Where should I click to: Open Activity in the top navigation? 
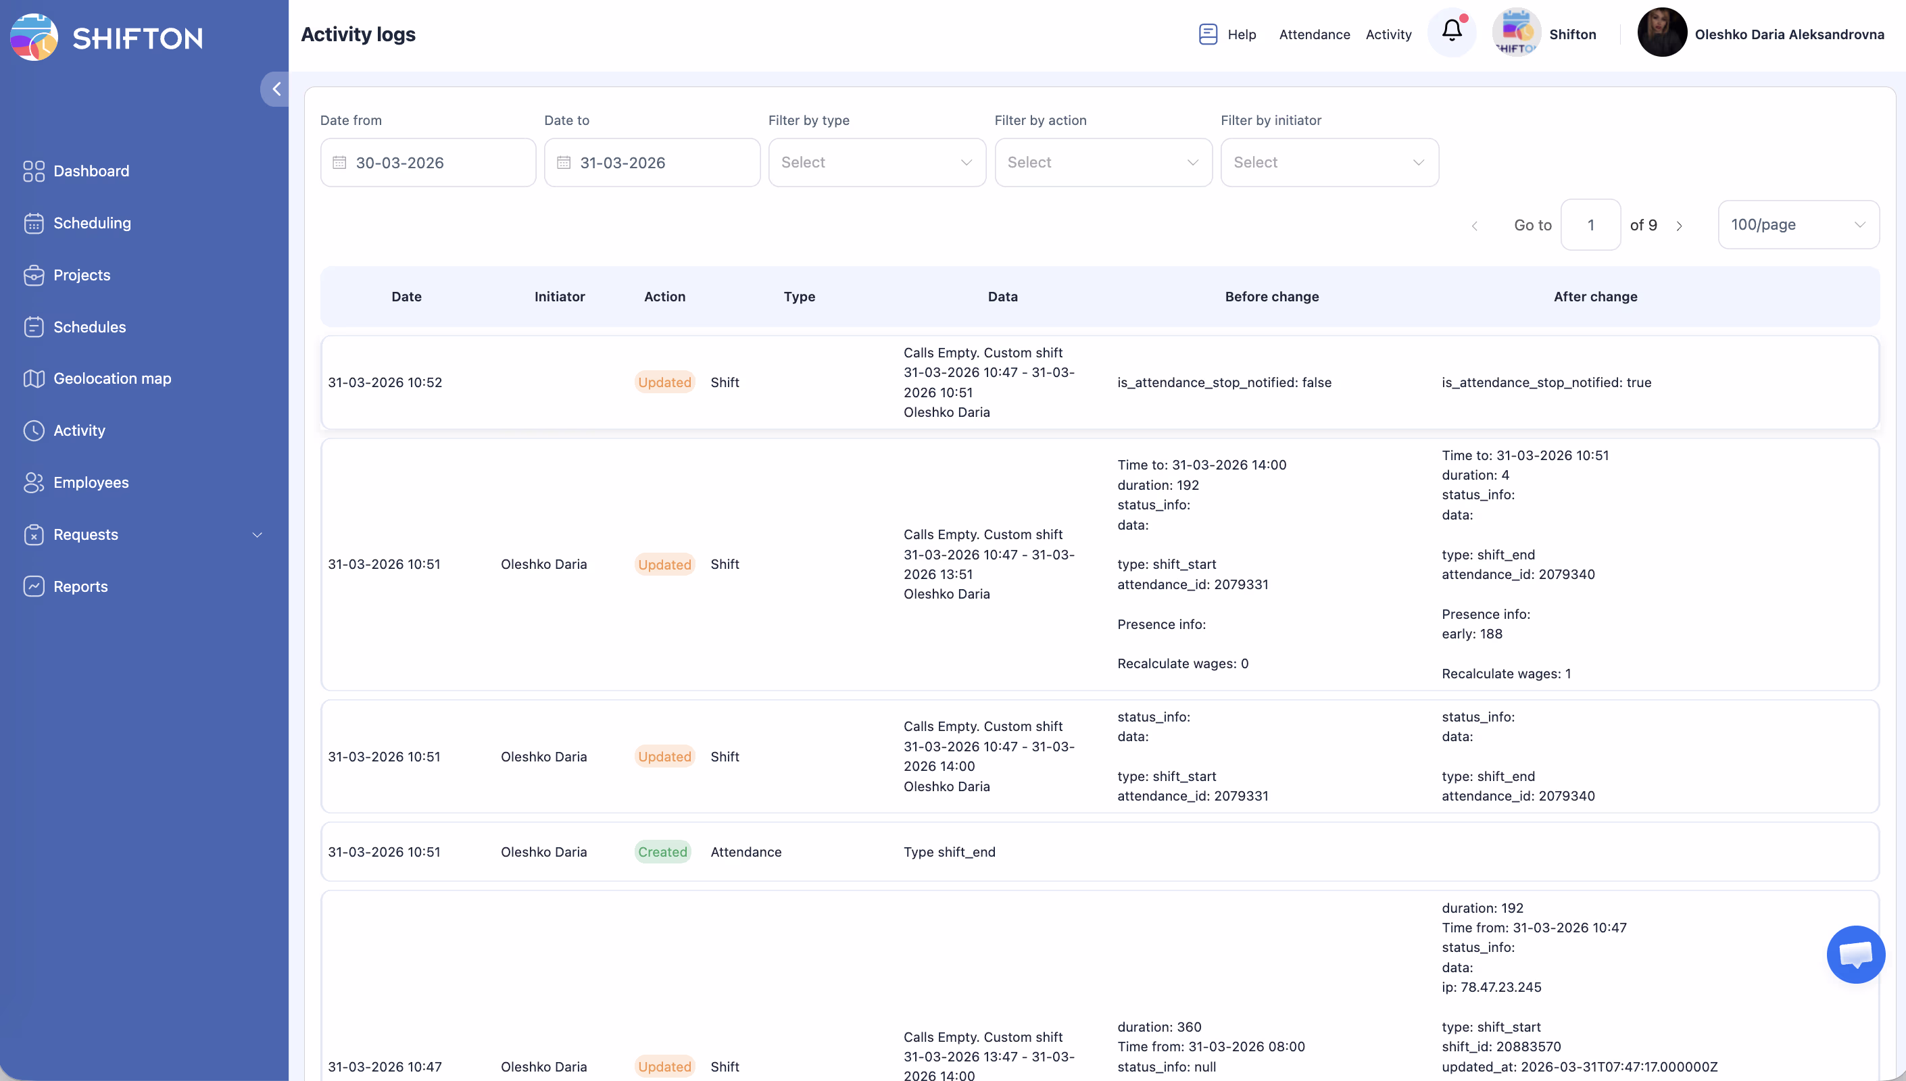coord(1388,34)
